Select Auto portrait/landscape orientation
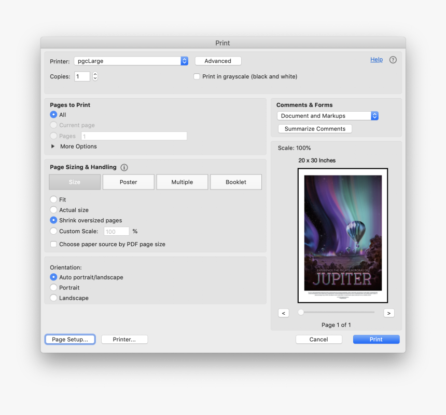 [x=53, y=277]
